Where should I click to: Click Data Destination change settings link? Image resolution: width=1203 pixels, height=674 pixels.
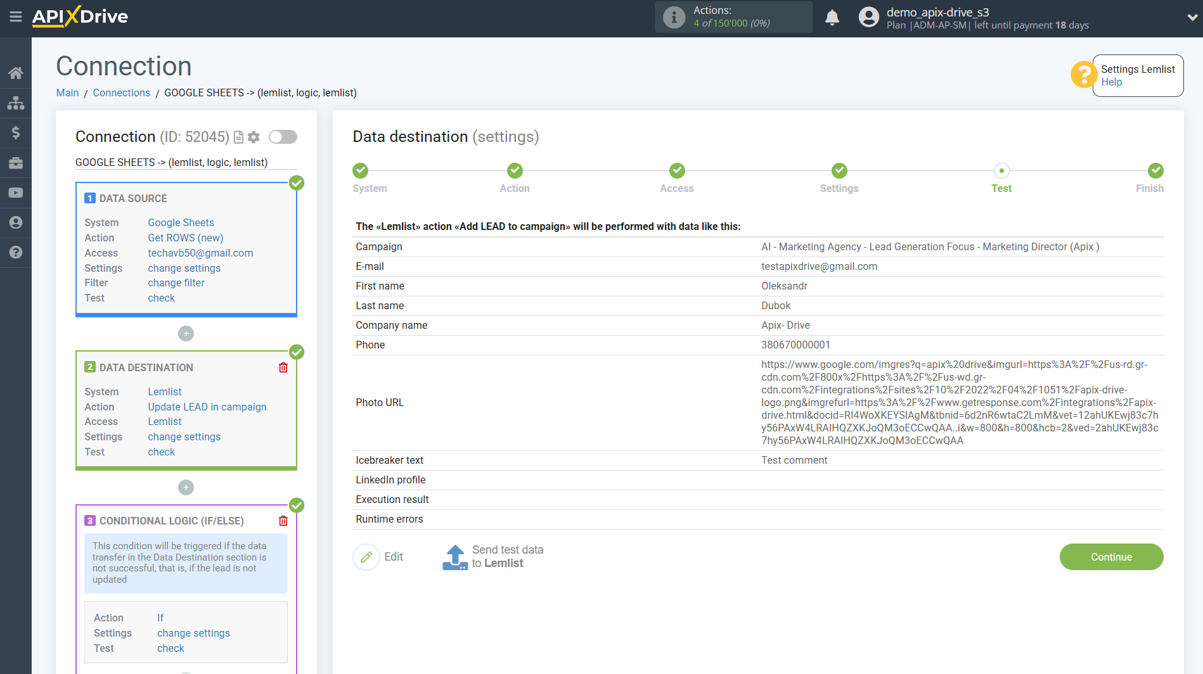(x=184, y=436)
